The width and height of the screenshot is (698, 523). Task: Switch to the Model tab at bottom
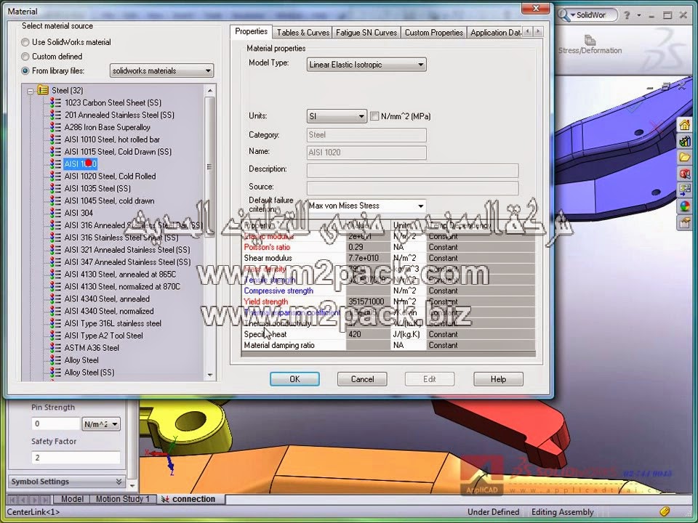[x=72, y=499]
